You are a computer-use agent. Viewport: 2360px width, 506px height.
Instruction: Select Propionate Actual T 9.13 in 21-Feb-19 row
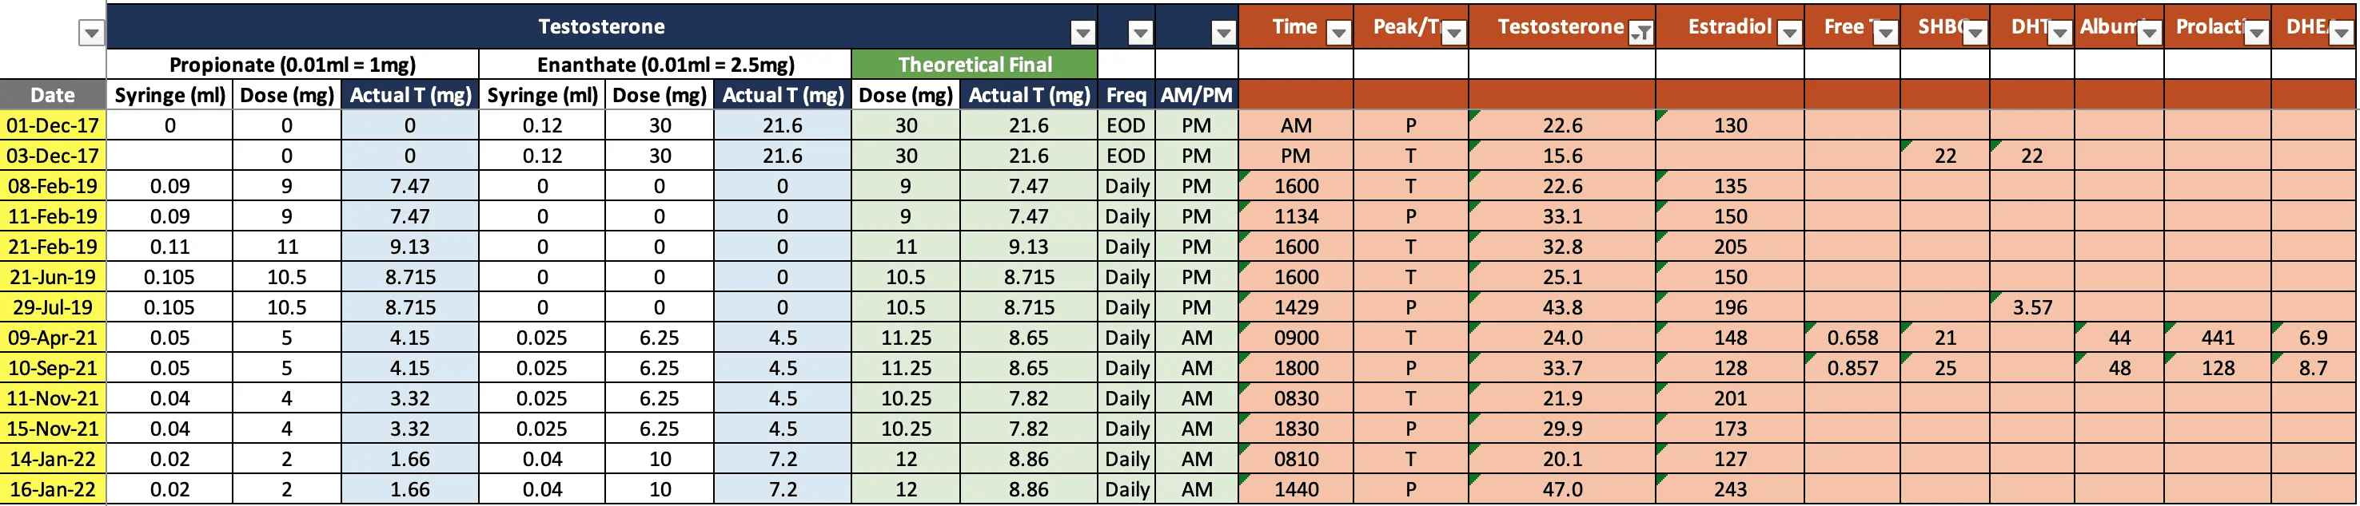409,246
